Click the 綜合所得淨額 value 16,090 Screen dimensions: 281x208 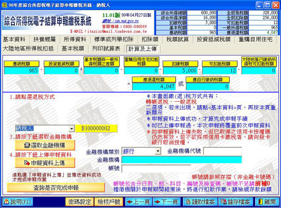(209, 18)
